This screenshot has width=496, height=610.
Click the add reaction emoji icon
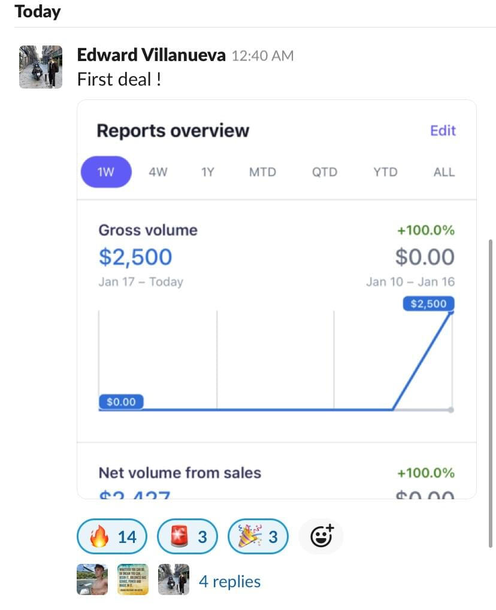[321, 536]
